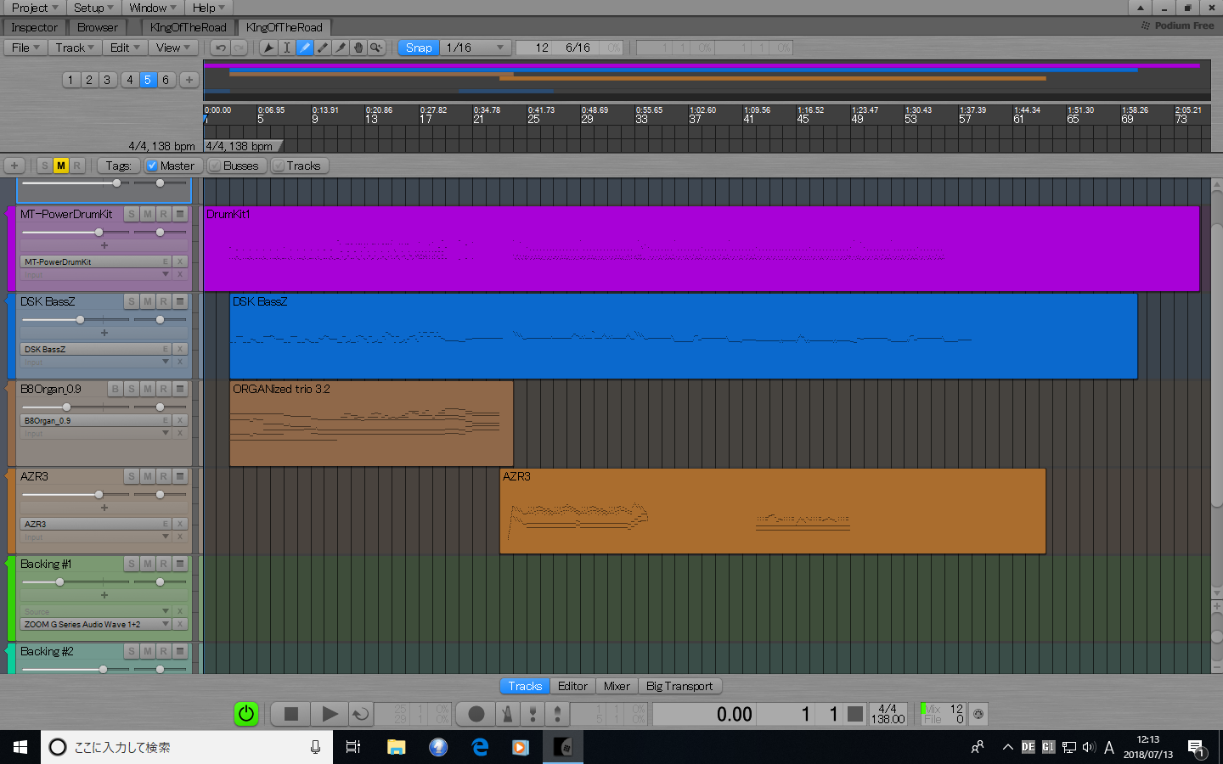Select the text cursor selection tool

tap(287, 48)
